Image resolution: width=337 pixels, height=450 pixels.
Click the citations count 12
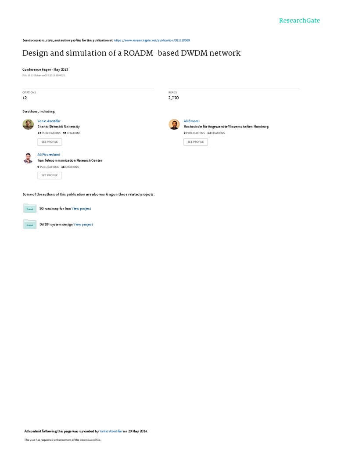25,98
